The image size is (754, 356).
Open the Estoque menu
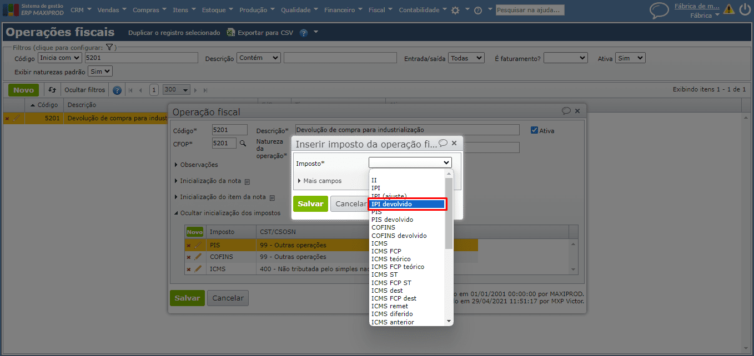pos(217,10)
